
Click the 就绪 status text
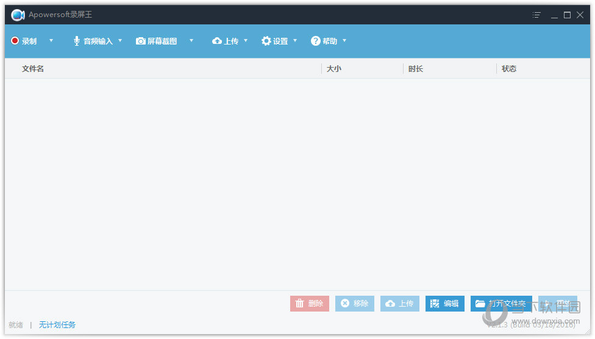point(16,325)
